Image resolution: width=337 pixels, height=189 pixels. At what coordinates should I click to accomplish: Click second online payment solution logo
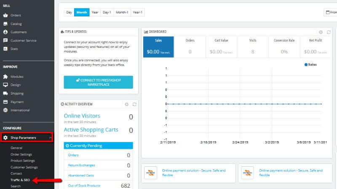[247, 173]
